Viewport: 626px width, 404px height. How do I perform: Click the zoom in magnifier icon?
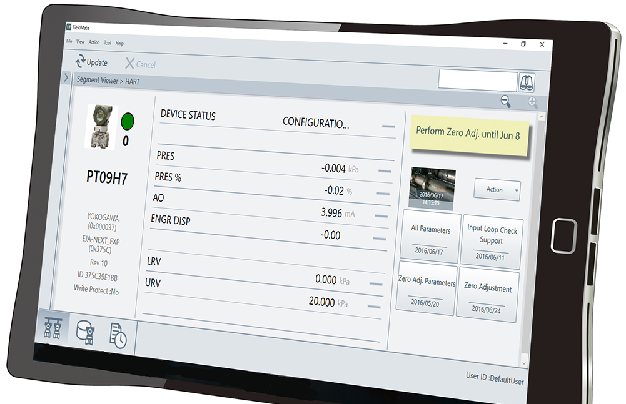pos(533,103)
